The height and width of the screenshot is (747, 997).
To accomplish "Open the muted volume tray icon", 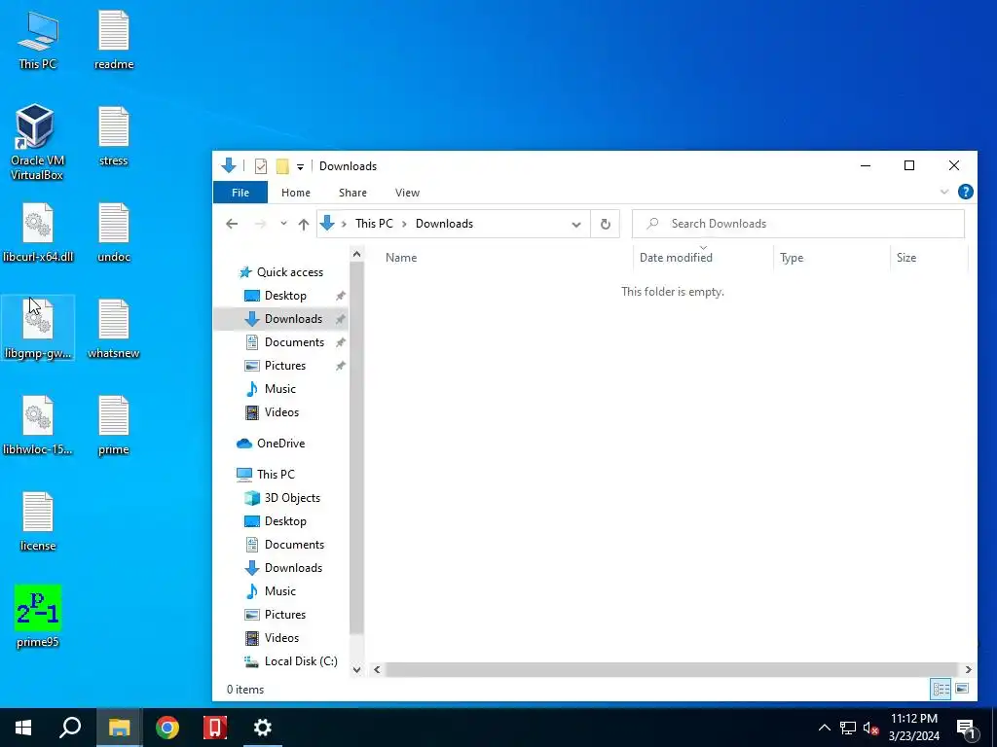I will click(x=870, y=728).
